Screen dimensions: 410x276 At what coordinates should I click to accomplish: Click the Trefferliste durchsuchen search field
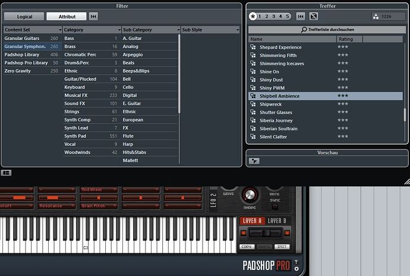(x=327, y=30)
